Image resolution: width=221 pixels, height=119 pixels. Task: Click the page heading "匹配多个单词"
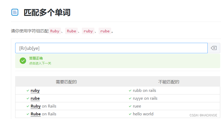(x=47, y=12)
